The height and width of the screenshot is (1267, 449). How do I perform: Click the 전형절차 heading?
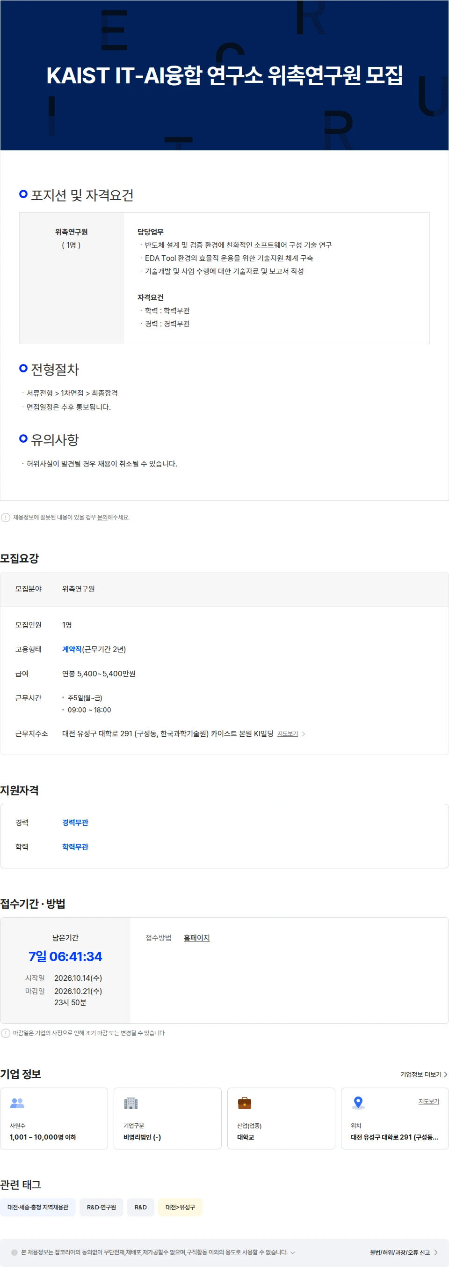(55, 370)
